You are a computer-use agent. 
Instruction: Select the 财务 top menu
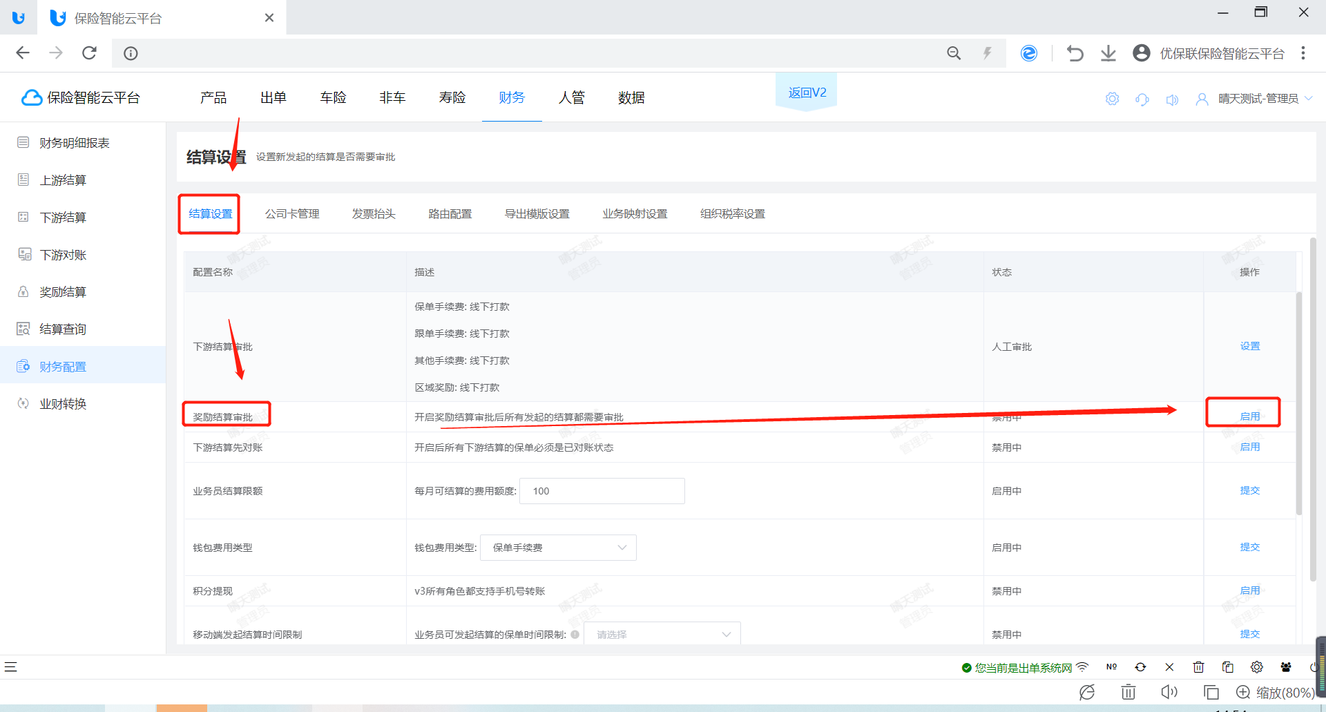click(x=512, y=97)
